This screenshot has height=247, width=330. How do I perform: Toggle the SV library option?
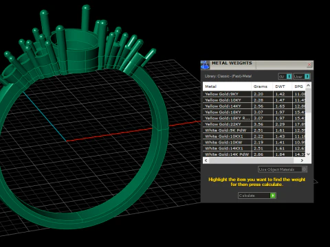coord(285,76)
